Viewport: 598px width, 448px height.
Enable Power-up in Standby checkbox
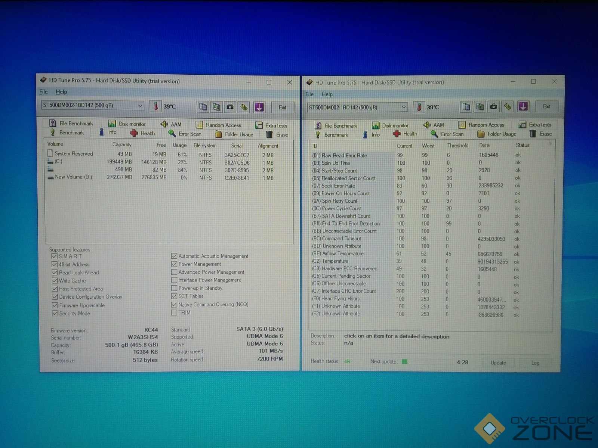tap(174, 288)
